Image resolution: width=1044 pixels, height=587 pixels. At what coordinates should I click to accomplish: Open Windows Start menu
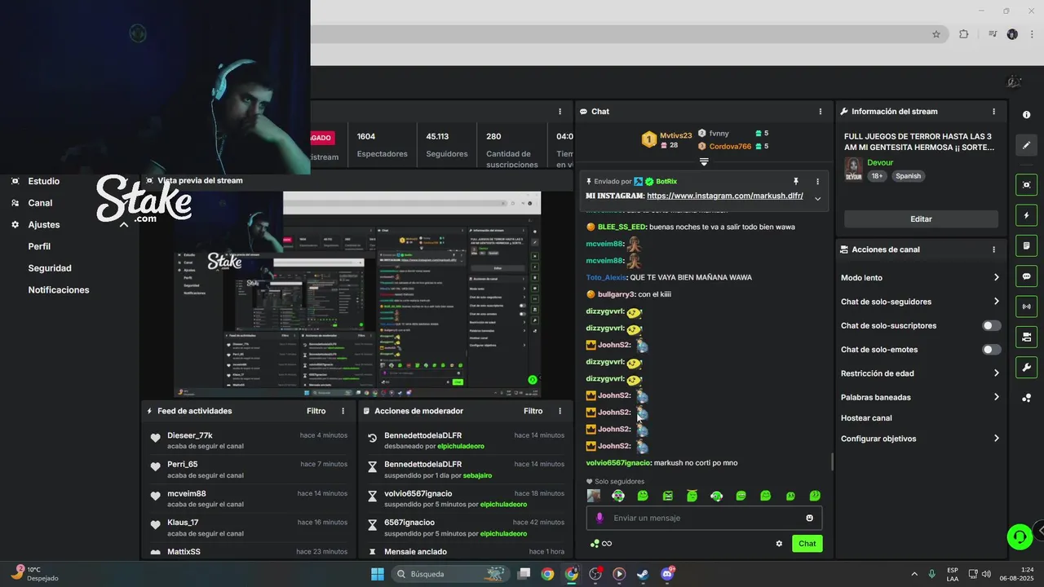point(378,574)
